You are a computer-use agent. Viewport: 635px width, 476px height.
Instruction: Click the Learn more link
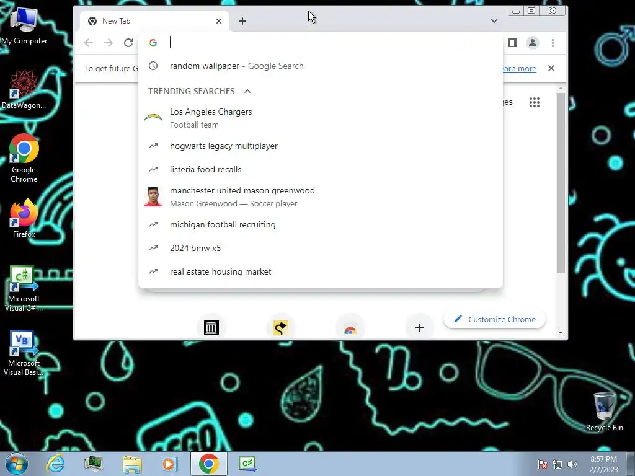[x=520, y=68]
